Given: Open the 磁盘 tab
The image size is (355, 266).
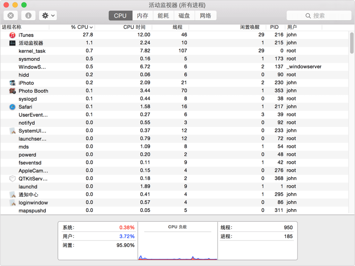Looking at the screenshot, I should [184, 16].
